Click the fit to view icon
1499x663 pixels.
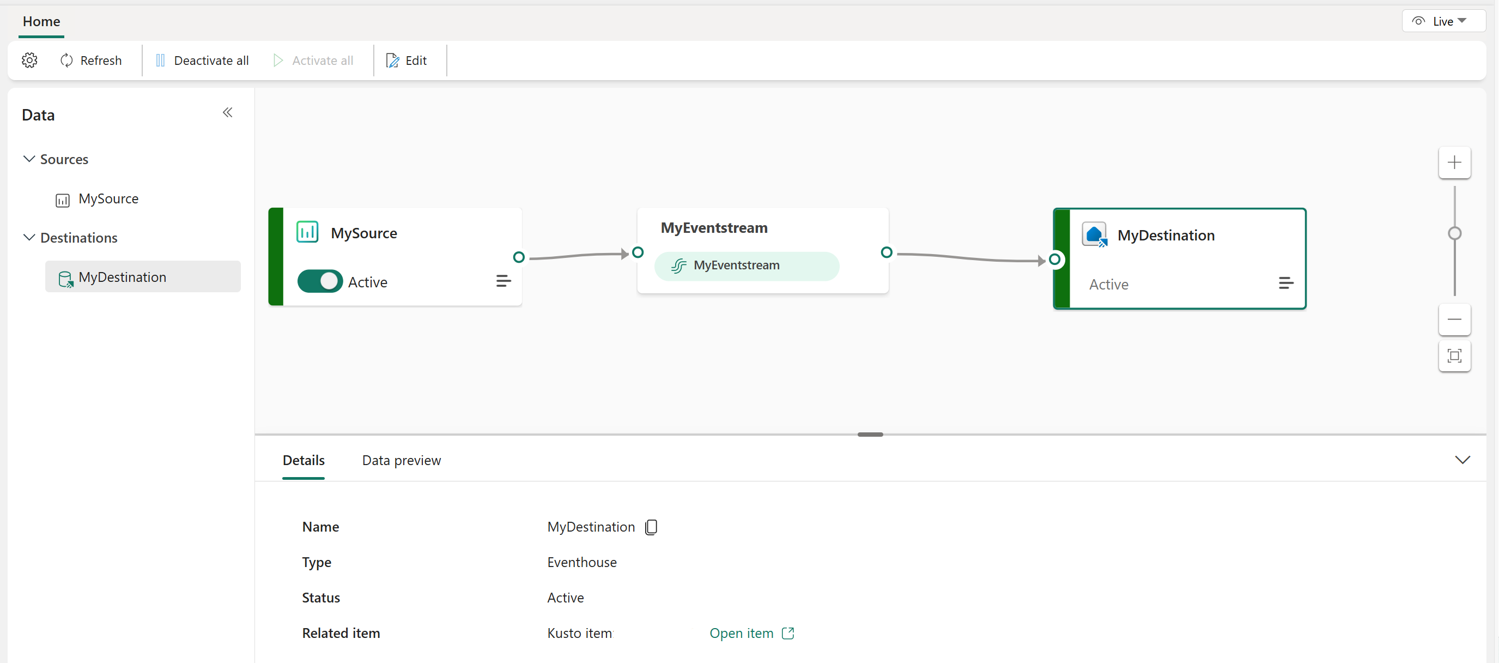1454,355
